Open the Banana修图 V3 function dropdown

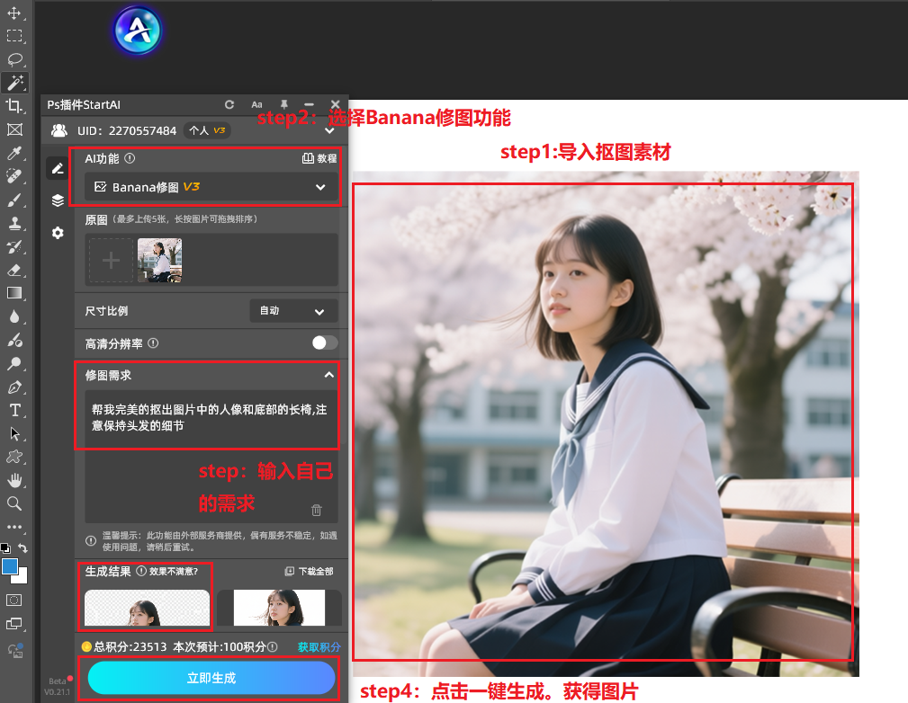point(319,187)
